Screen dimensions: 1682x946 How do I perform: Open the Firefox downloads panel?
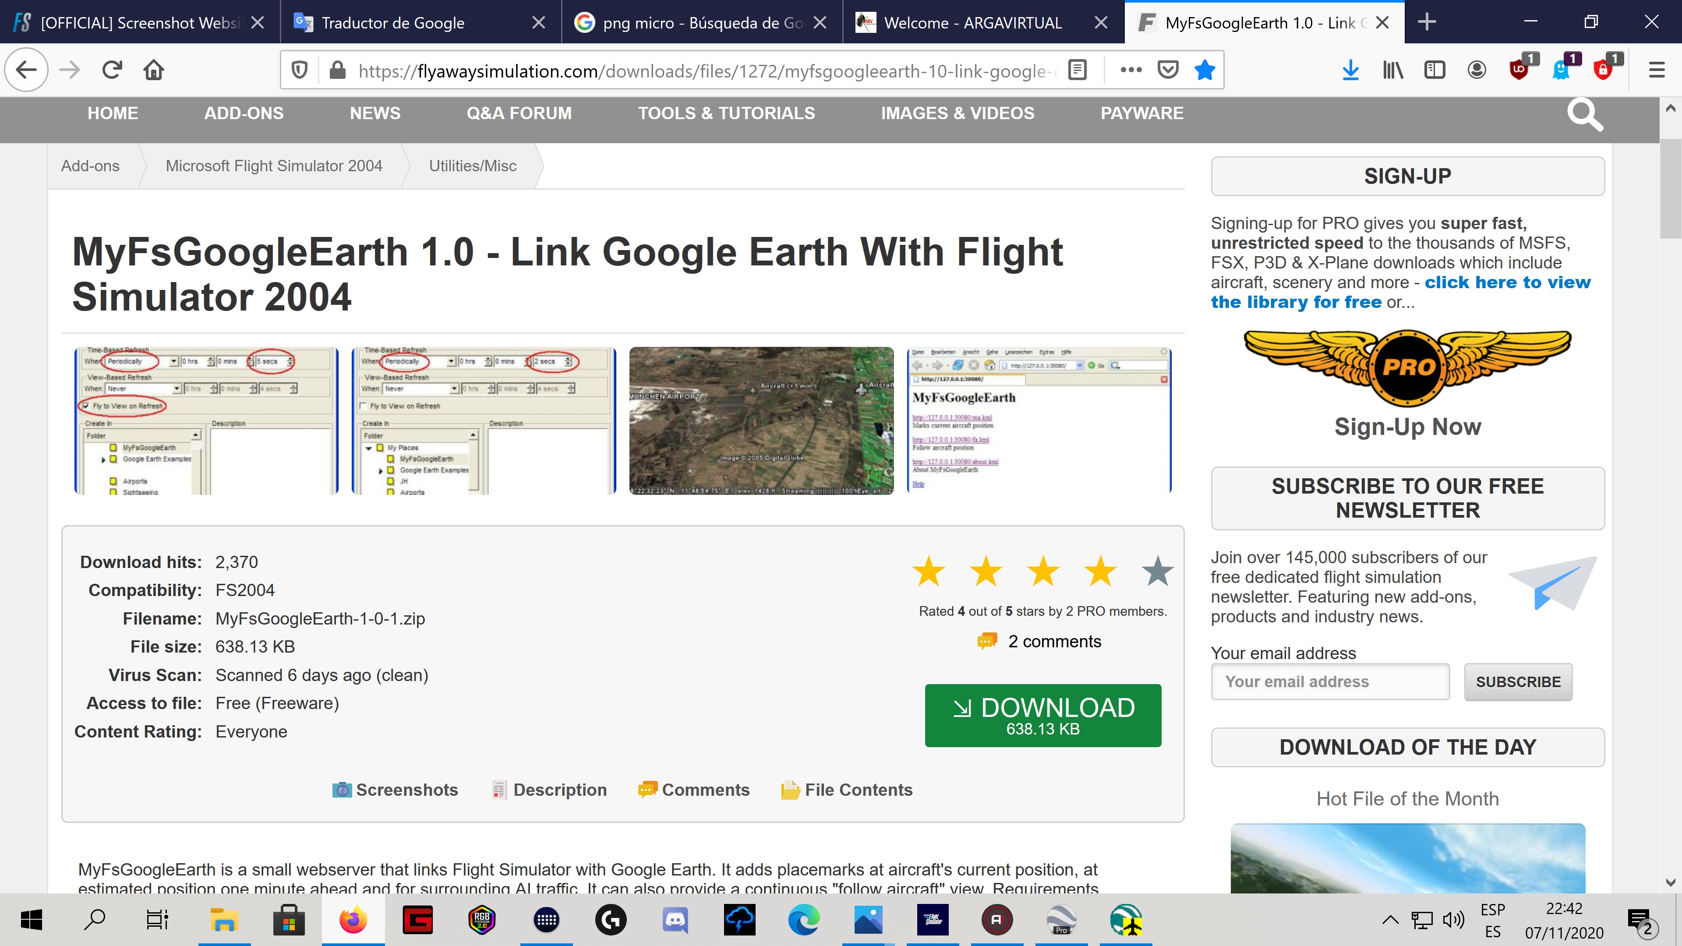(1350, 70)
